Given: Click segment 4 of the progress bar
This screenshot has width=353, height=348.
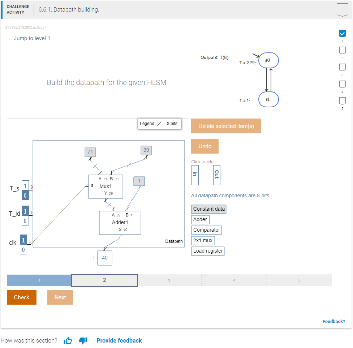Looking at the screenshot, I should pos(234,280).
